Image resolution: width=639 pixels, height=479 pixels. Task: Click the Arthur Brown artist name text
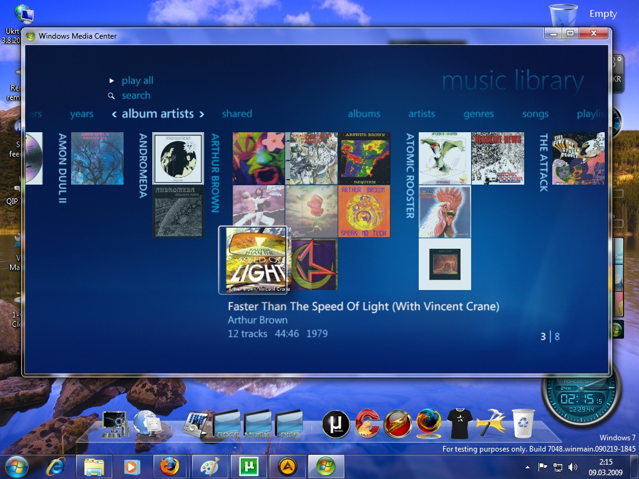click(258, 320)
